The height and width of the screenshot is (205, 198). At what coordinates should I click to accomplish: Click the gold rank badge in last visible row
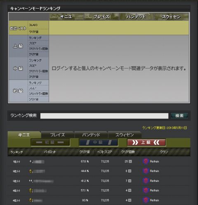31,200
